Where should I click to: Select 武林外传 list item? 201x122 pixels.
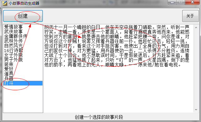coord(23,41)
